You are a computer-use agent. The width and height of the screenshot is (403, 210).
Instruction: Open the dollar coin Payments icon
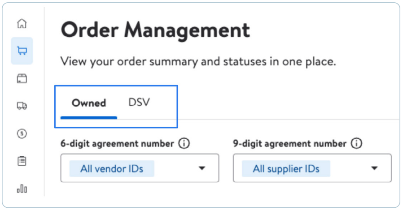coord(22,133)
